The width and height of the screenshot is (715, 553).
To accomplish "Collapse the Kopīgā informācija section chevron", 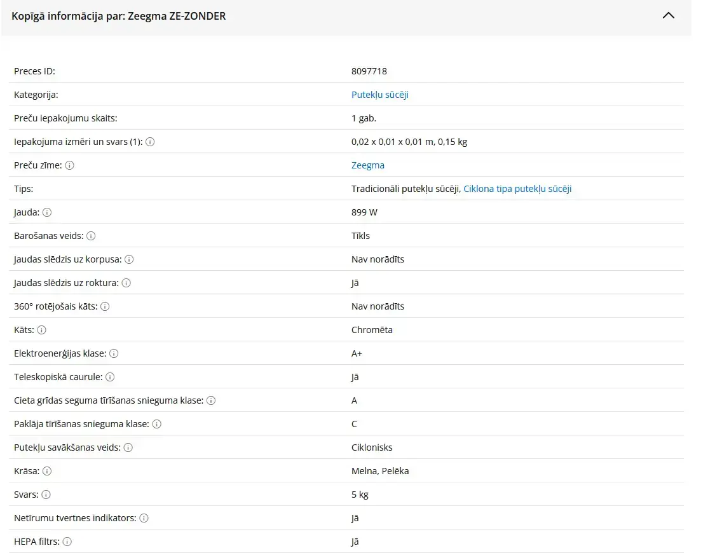I will [668, 15].
